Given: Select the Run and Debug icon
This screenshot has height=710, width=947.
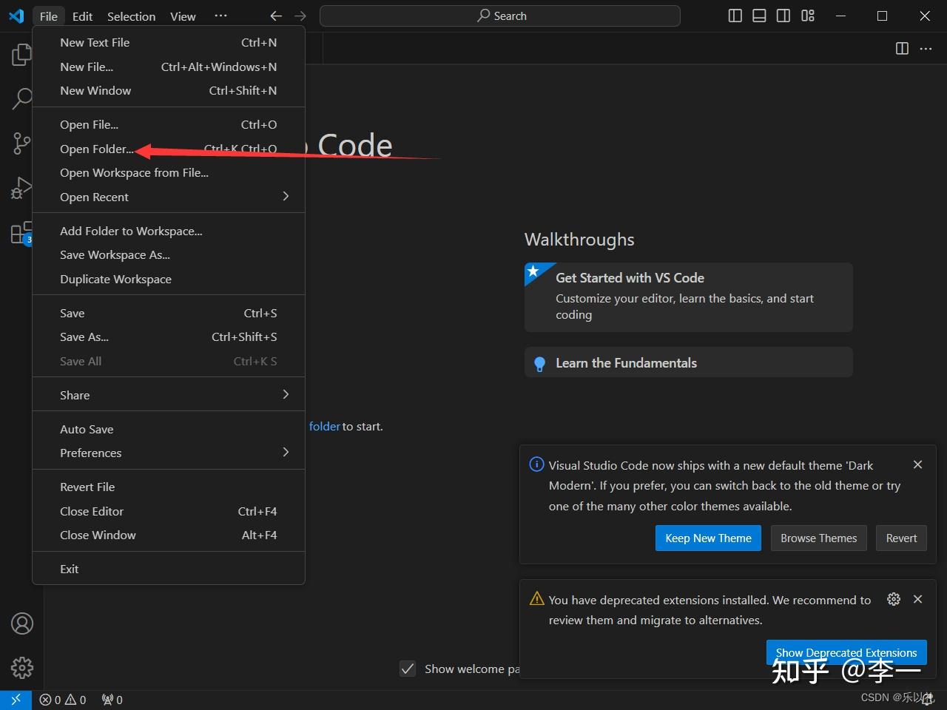Looking at the screenshot, I should (22, 188).
